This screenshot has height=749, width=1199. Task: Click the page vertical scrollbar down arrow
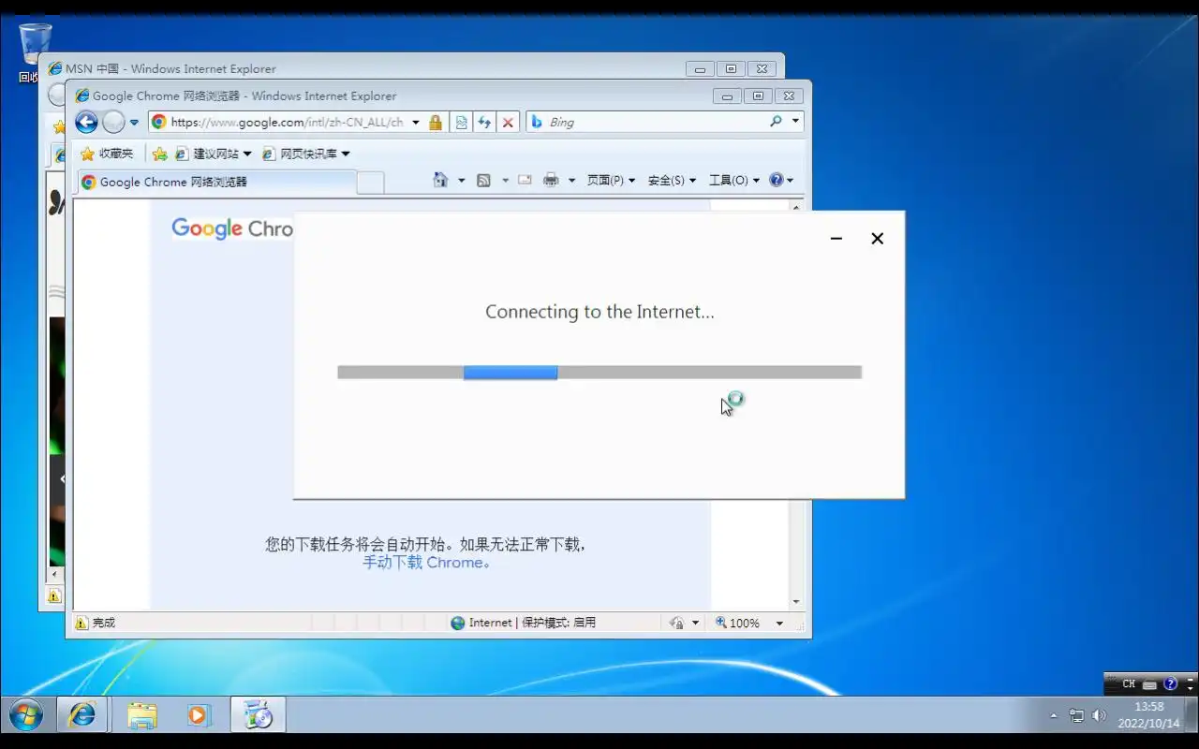[x=796, y=602]
